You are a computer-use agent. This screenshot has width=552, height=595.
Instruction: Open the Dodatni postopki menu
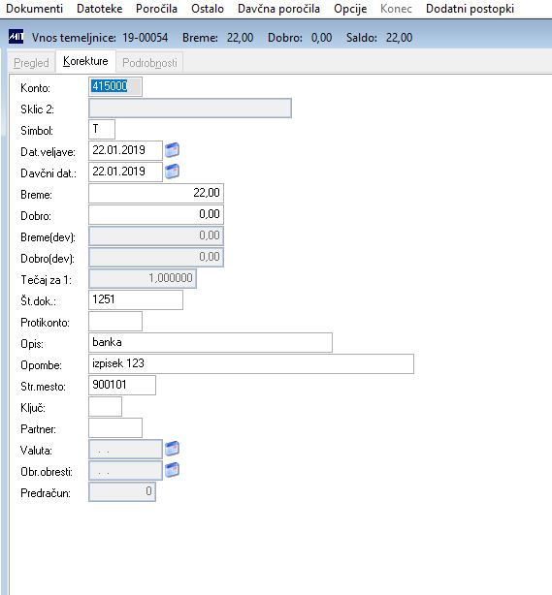(470, 9)
